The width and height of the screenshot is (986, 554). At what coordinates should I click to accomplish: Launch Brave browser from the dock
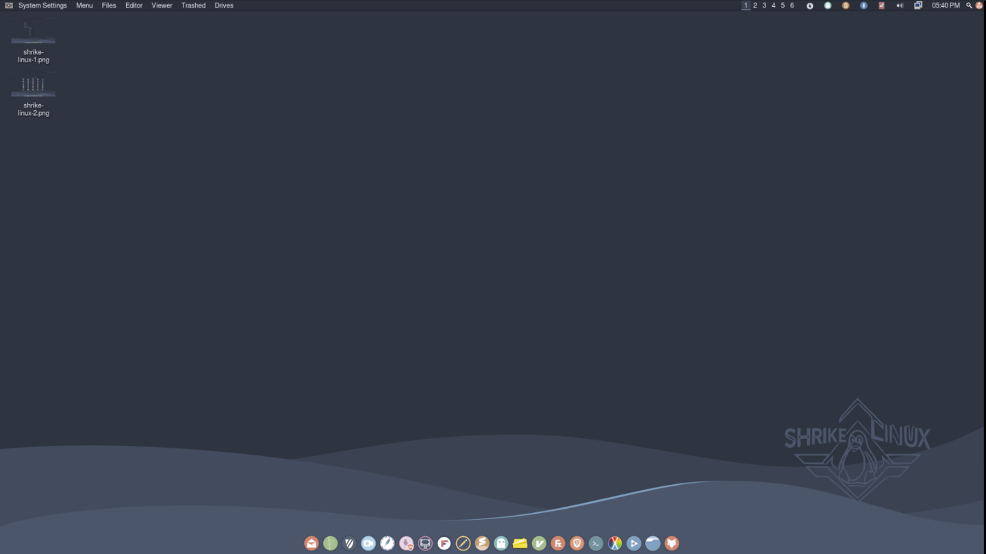click(577, 544)
